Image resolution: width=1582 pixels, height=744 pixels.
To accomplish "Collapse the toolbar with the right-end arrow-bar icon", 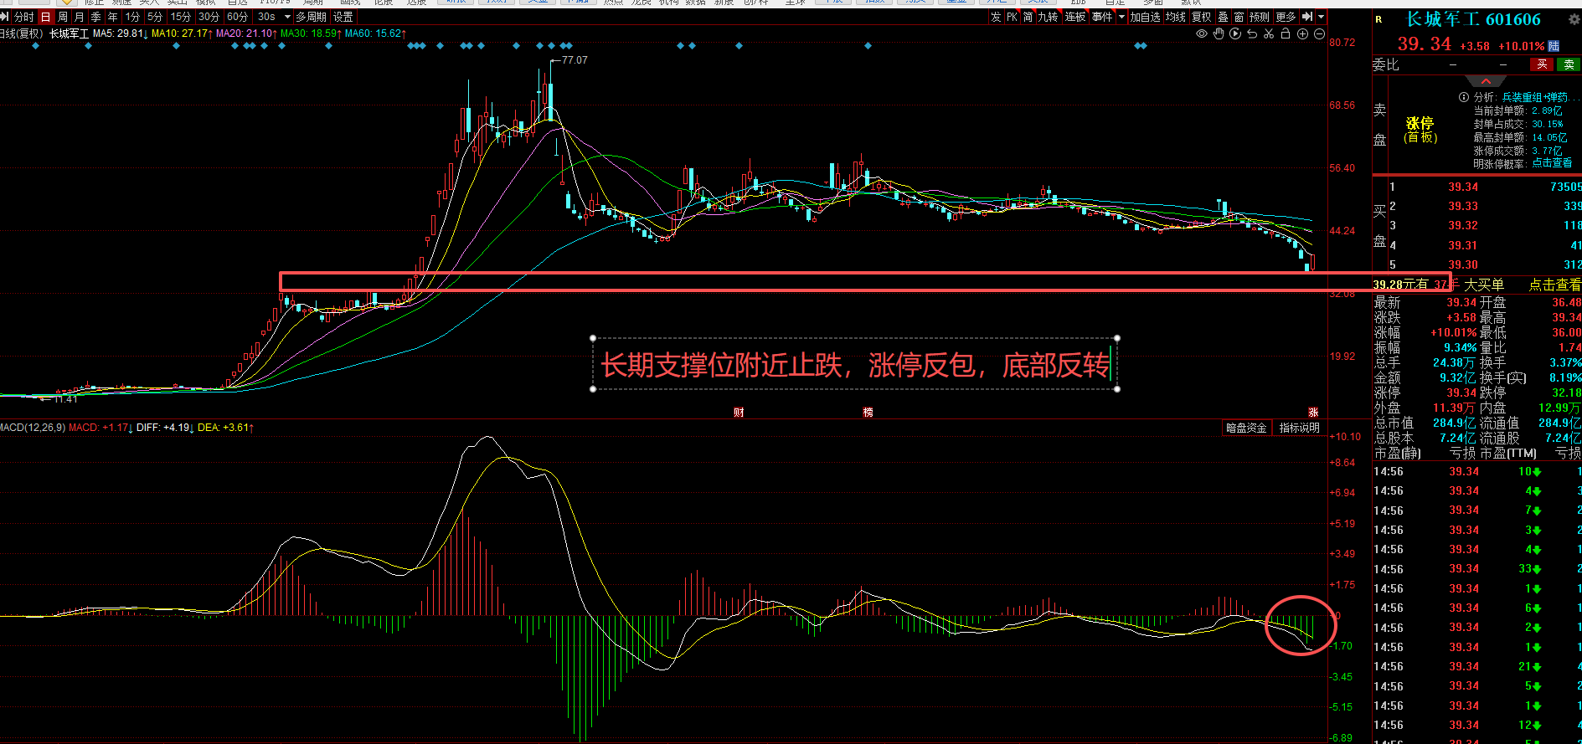I will (1307, 17).
